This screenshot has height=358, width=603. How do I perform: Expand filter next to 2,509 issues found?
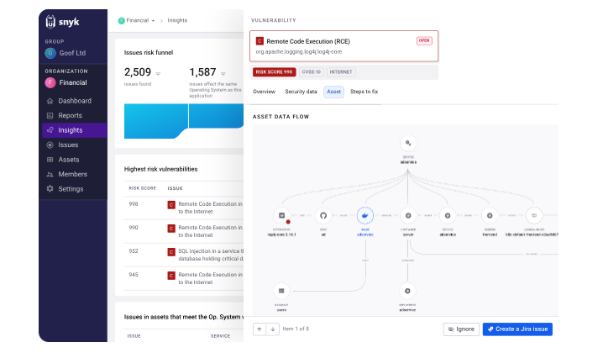click(158, 73)
